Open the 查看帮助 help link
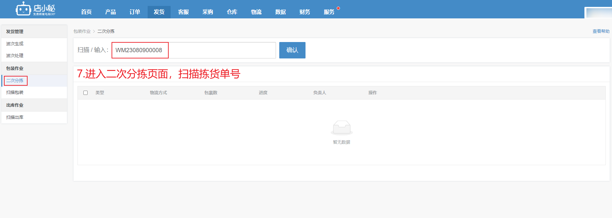The height and width of the screenshot is (218, 612). pyautogui.click(x=601, y=31)
